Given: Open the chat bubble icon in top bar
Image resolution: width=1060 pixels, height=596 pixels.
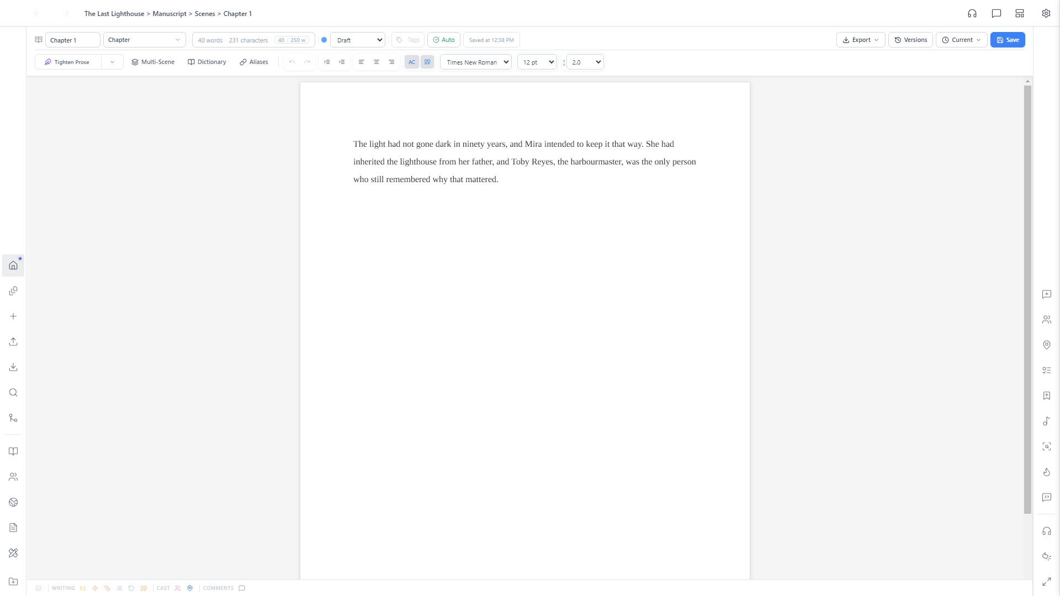Looking at the screenshot, I should coord(997,13).
